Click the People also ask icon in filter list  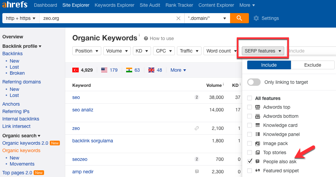(258, 162)
